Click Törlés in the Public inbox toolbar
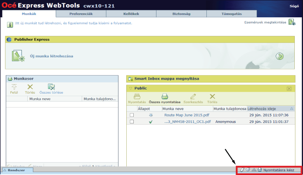The image size is (303, 175). point(212,99)
